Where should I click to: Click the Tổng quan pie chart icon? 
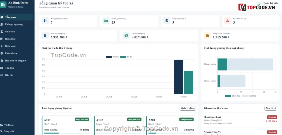pos(2,17)
